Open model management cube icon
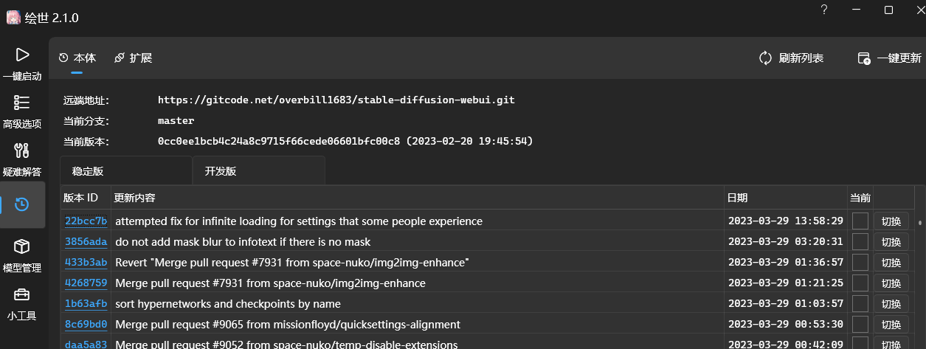 pos(22,246)
